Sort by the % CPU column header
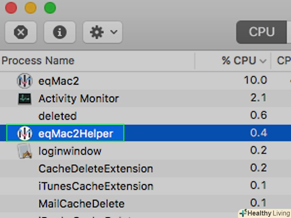291x218 pixels. 239,61
